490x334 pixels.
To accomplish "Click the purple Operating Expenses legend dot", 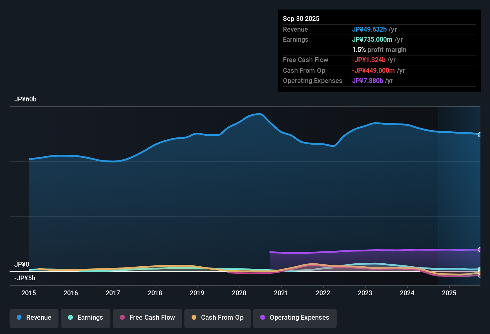I will click(262, 318).
